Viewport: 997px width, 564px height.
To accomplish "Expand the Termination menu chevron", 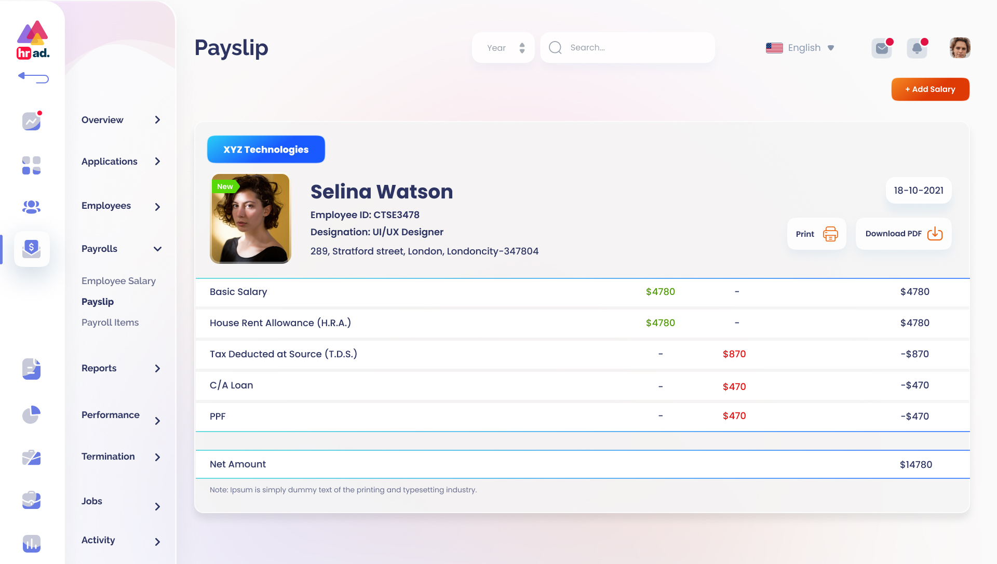I will 158,457.
